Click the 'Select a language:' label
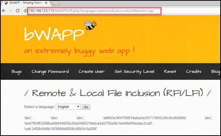This screenshot has height=136, width=221. tap(39, 107)
